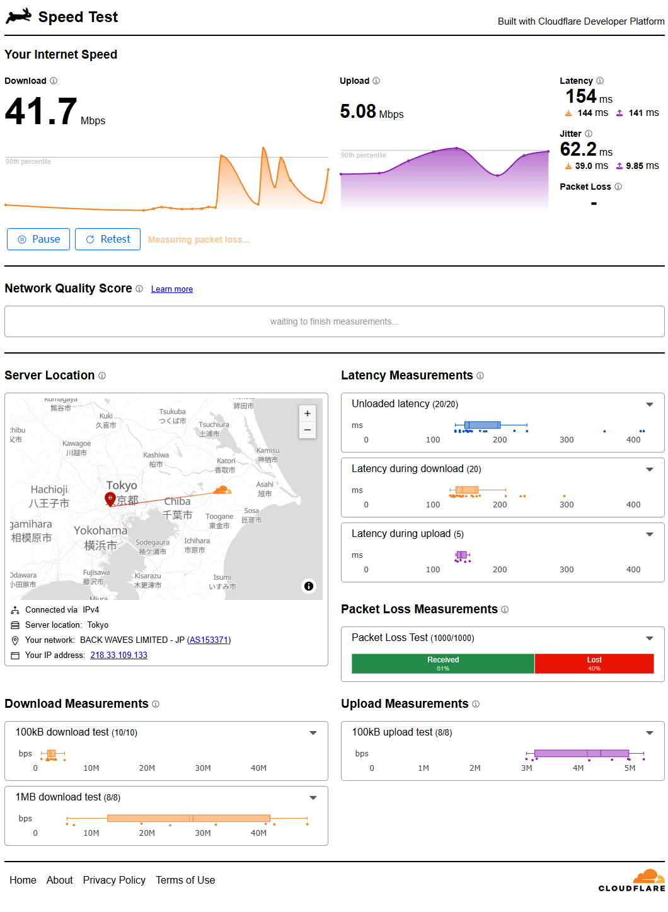The image size is (668, 912).
Task: Click the Upload info icon
Action: click(x=376, y=81)
